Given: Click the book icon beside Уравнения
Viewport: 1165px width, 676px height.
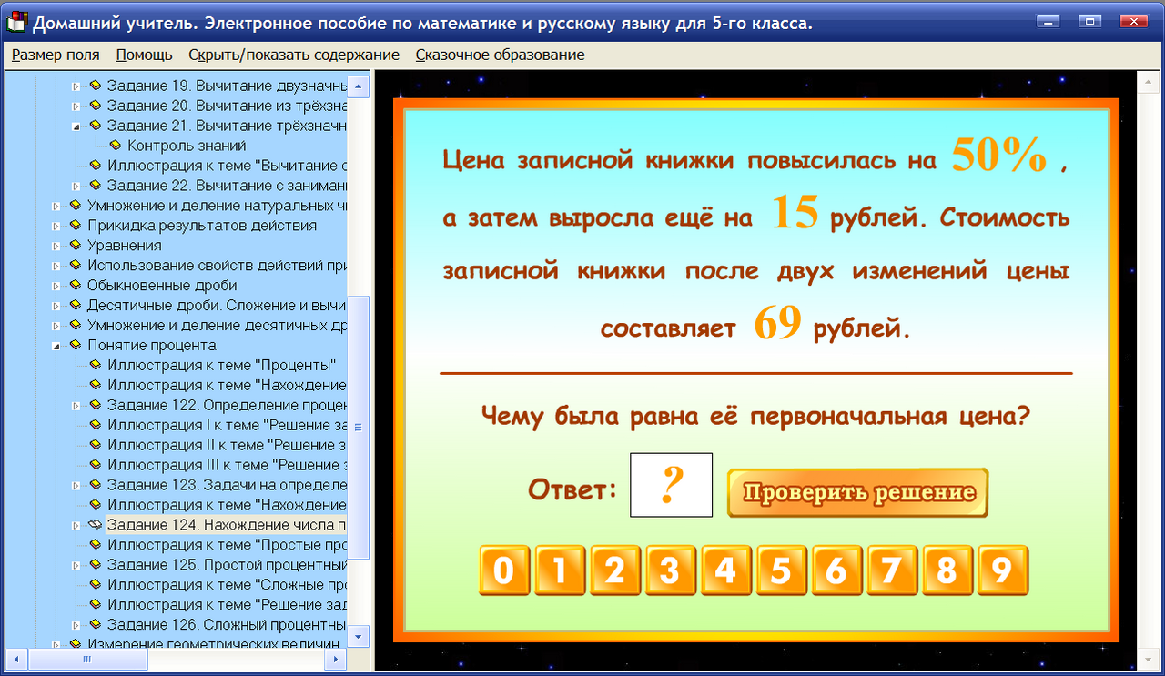Looking at the screenshot, I should click(x=75, y=245).
